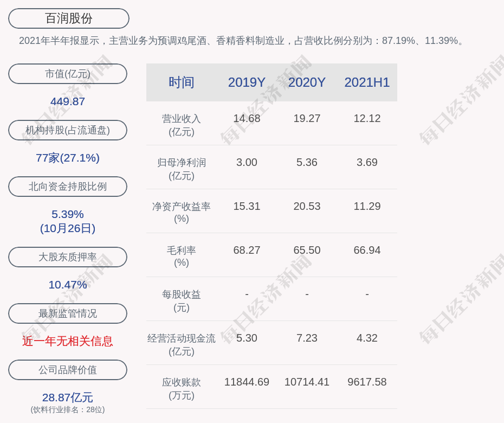This screenshot has width=504, height=423.
Task: Select northbound holding value 5.39%
Action: (68, 214)
